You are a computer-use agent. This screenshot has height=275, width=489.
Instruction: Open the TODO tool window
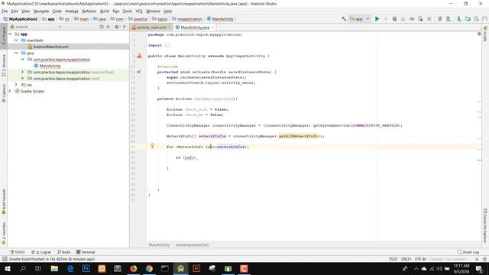pos(18,252)
